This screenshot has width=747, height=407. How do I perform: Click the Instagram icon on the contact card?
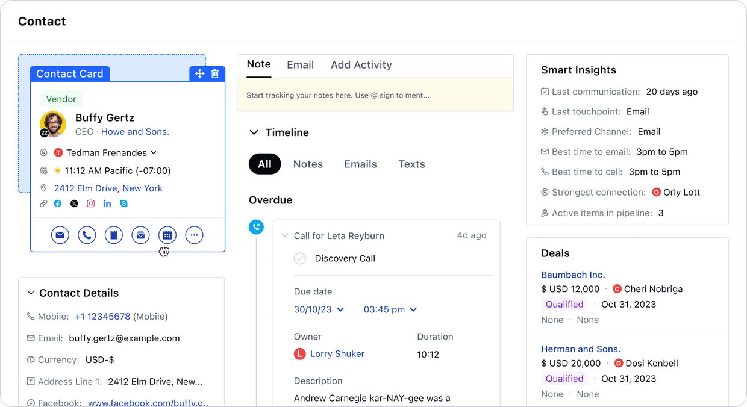pos(91,203)
